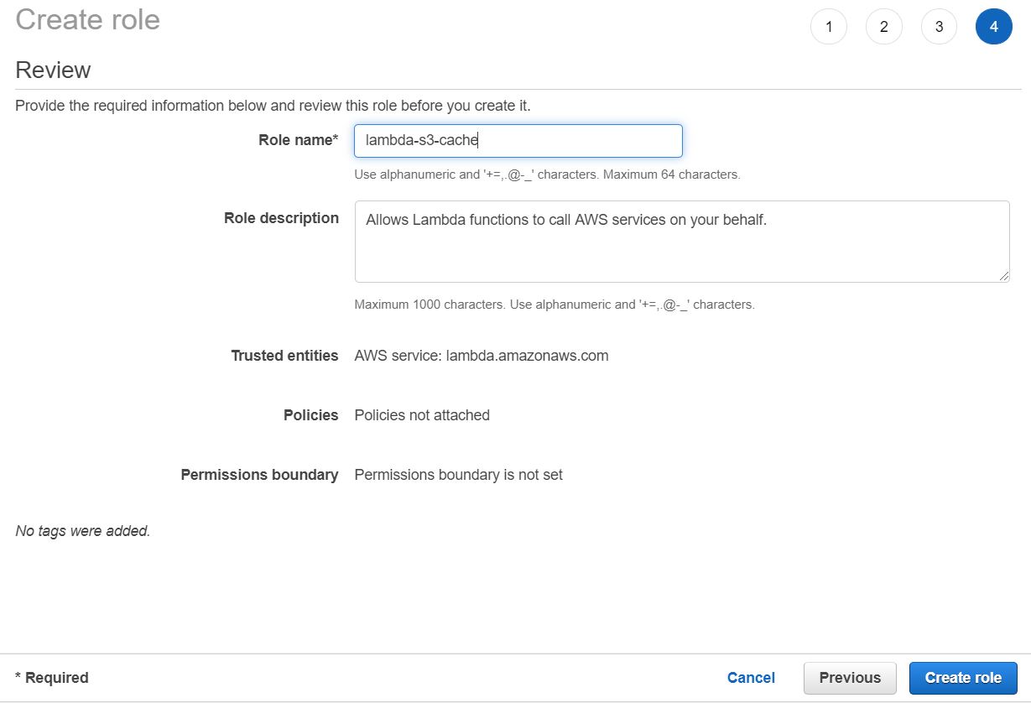Click the Role description label

tap(281, 218)
